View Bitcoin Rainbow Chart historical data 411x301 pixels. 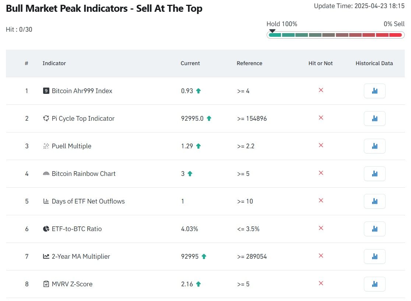375,174
